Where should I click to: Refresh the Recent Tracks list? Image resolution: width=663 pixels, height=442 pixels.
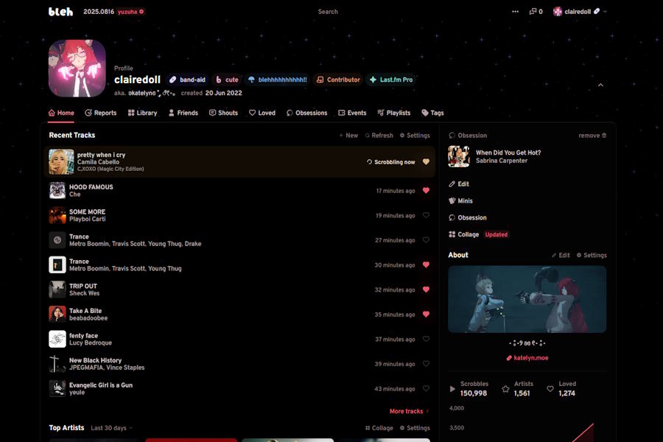pos(379,136)
